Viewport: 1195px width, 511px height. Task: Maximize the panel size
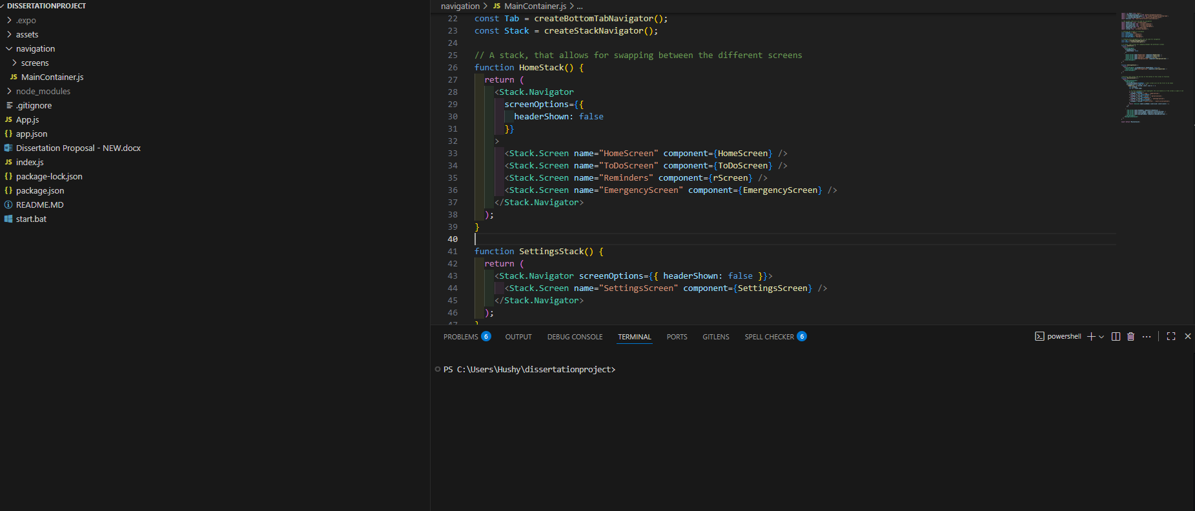click(x=1171, y=337)
